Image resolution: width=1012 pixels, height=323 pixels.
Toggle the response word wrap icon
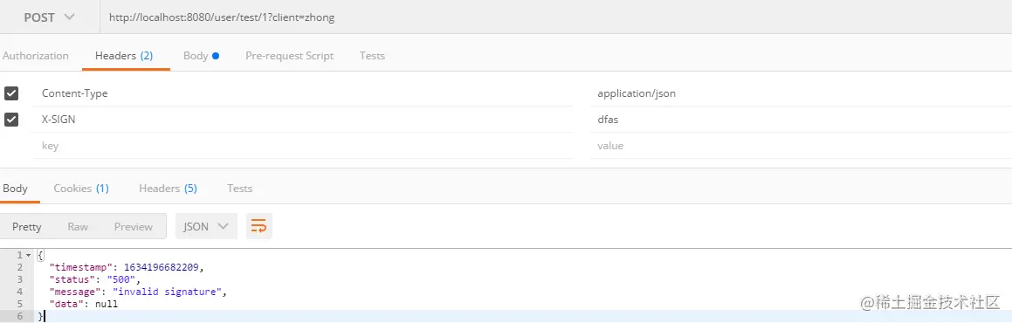tap(258, 226)
